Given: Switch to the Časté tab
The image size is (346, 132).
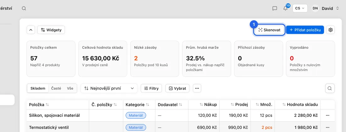Looking at the screenshot, I should pos(56,88).
